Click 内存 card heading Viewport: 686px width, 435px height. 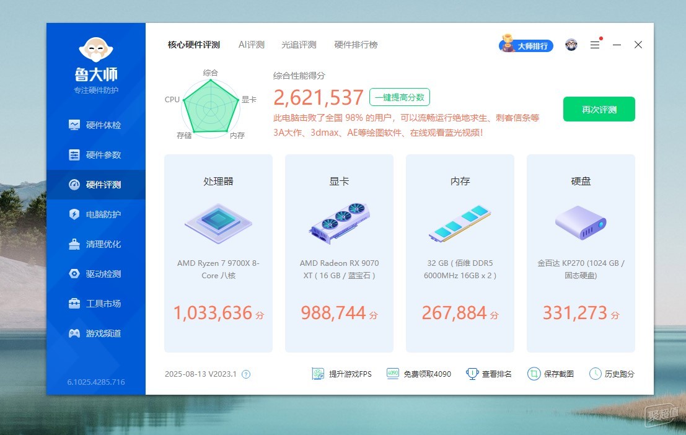click(x=460, y=181)
